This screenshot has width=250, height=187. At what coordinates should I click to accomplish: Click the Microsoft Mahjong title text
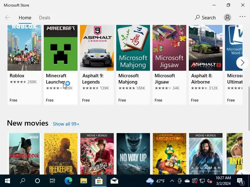pyautogui.click(x=128, y=79)
